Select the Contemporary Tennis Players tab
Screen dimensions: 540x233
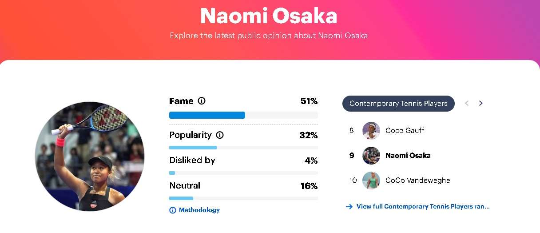click(x=398, y=103)
